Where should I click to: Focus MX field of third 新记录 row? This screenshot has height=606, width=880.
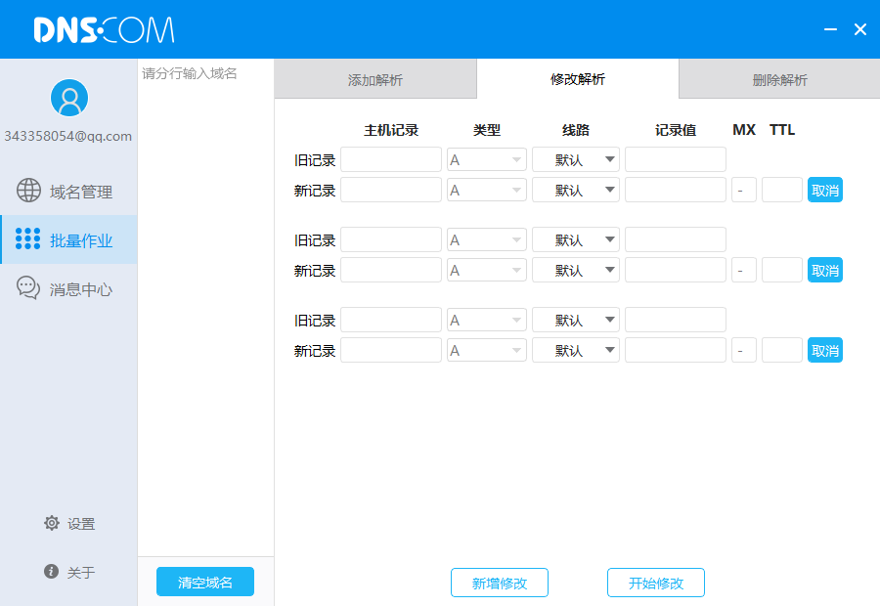[744, 351]
